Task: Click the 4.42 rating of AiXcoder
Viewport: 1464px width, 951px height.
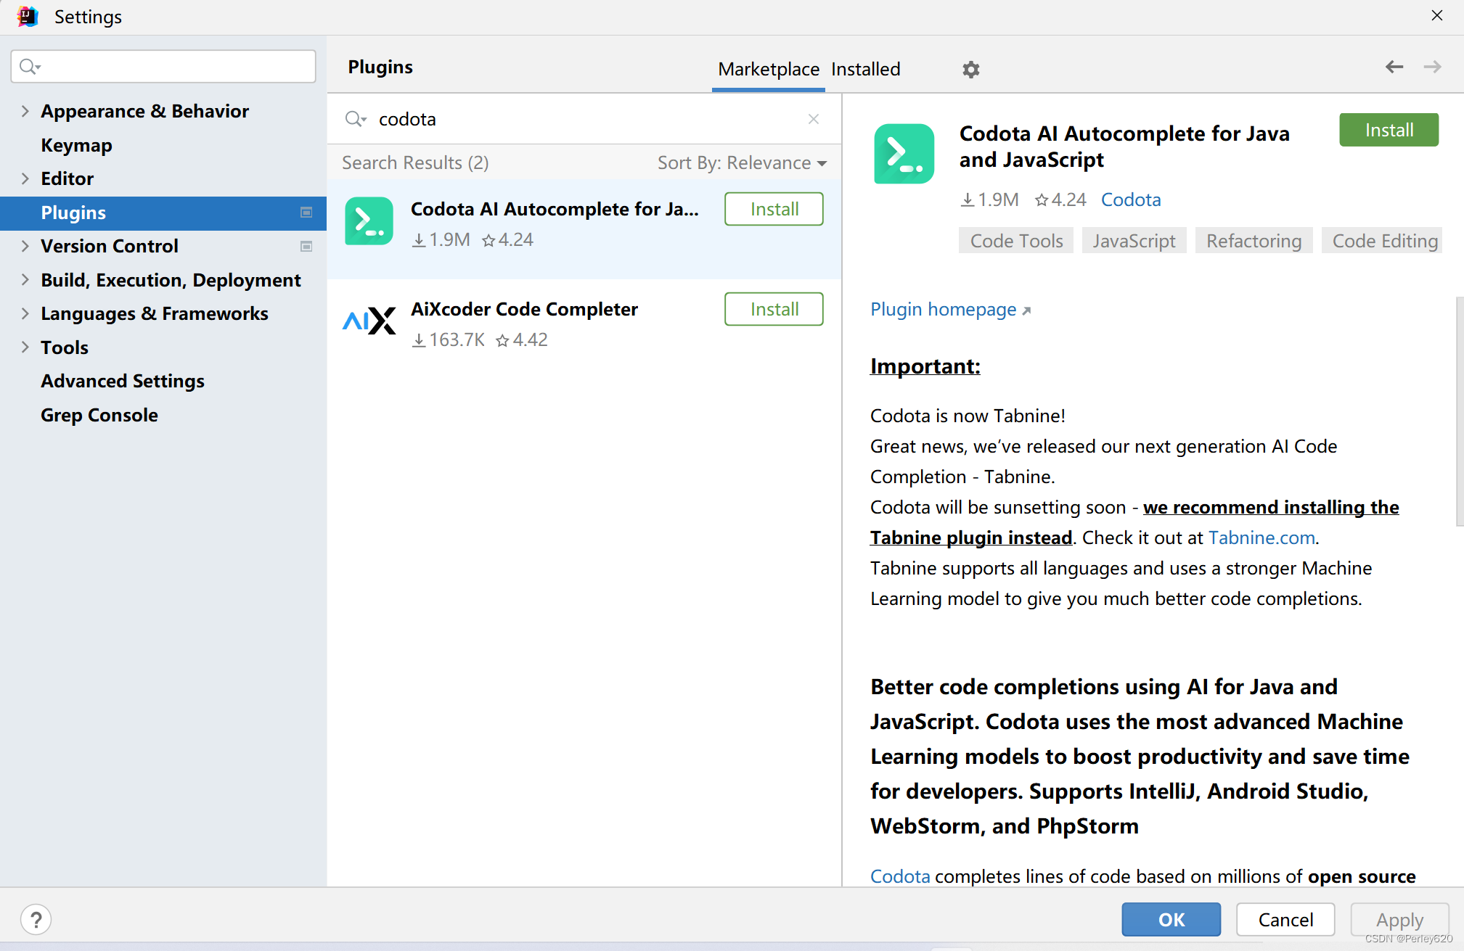Action: (x=522, y=339)
